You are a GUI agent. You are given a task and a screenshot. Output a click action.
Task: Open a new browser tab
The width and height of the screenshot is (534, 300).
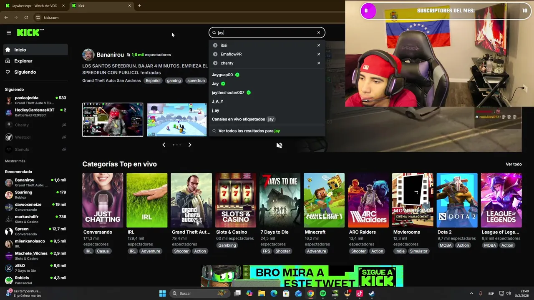tap(139, 6)
